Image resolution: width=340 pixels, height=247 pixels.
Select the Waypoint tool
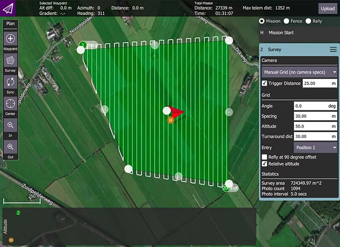click(10, 39)
